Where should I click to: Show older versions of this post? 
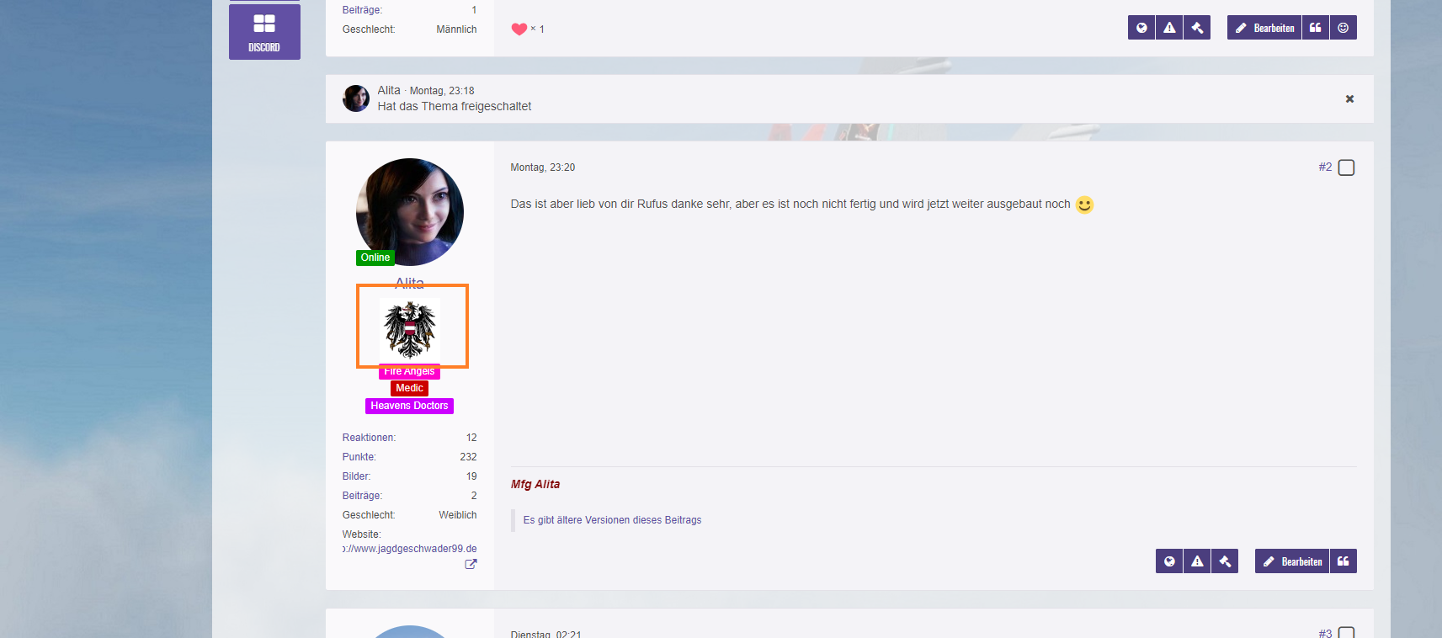click(x=612, y=520)
